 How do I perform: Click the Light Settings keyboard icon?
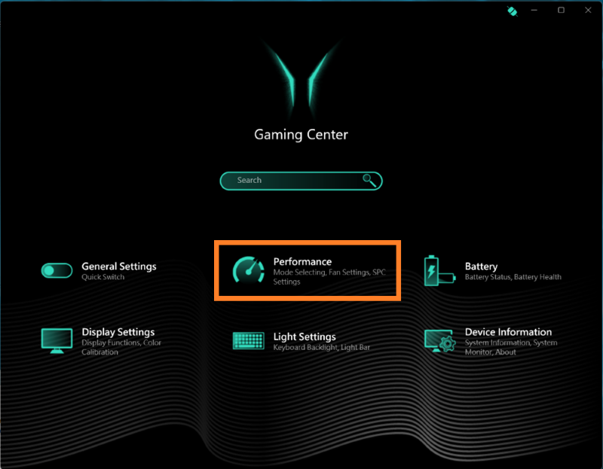[249, 341]
